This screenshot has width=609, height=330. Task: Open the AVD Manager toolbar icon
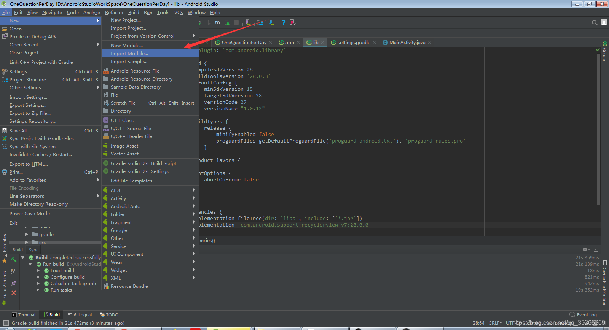tap(248, 23)
